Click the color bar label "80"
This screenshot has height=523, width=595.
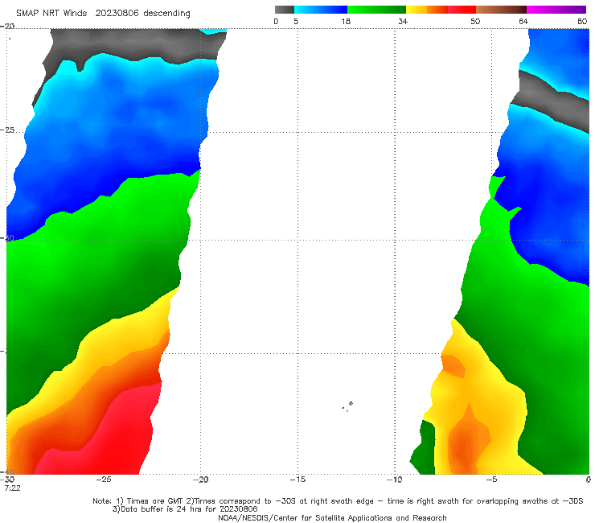582,21
